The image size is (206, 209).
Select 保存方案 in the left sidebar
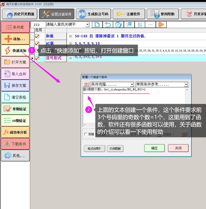point(15,86)
